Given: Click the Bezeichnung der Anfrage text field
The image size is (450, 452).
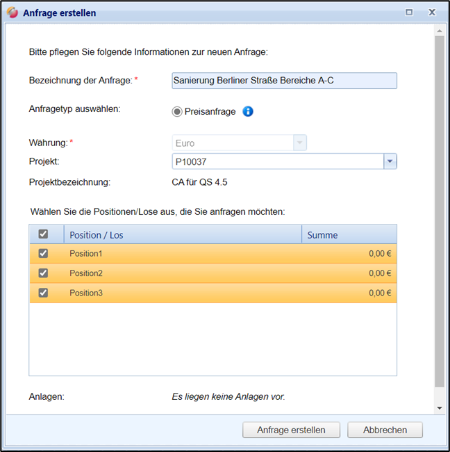Looking at the screenshot, I should [x=284, y=81].
